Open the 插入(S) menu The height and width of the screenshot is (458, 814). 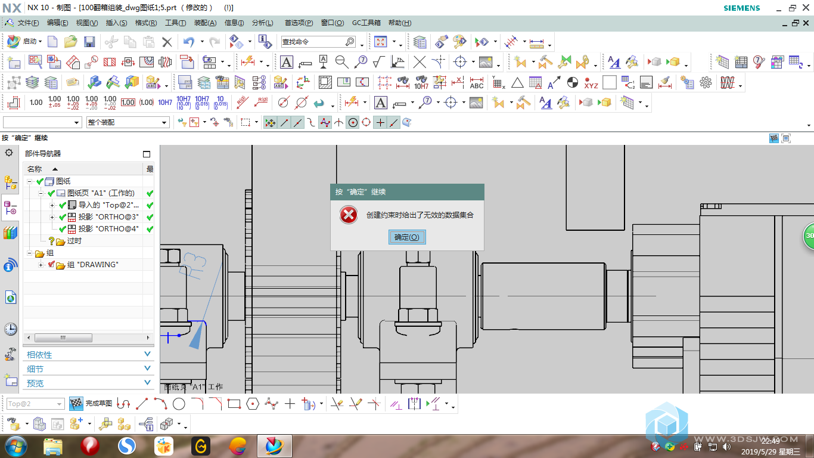tap(116, 23)
